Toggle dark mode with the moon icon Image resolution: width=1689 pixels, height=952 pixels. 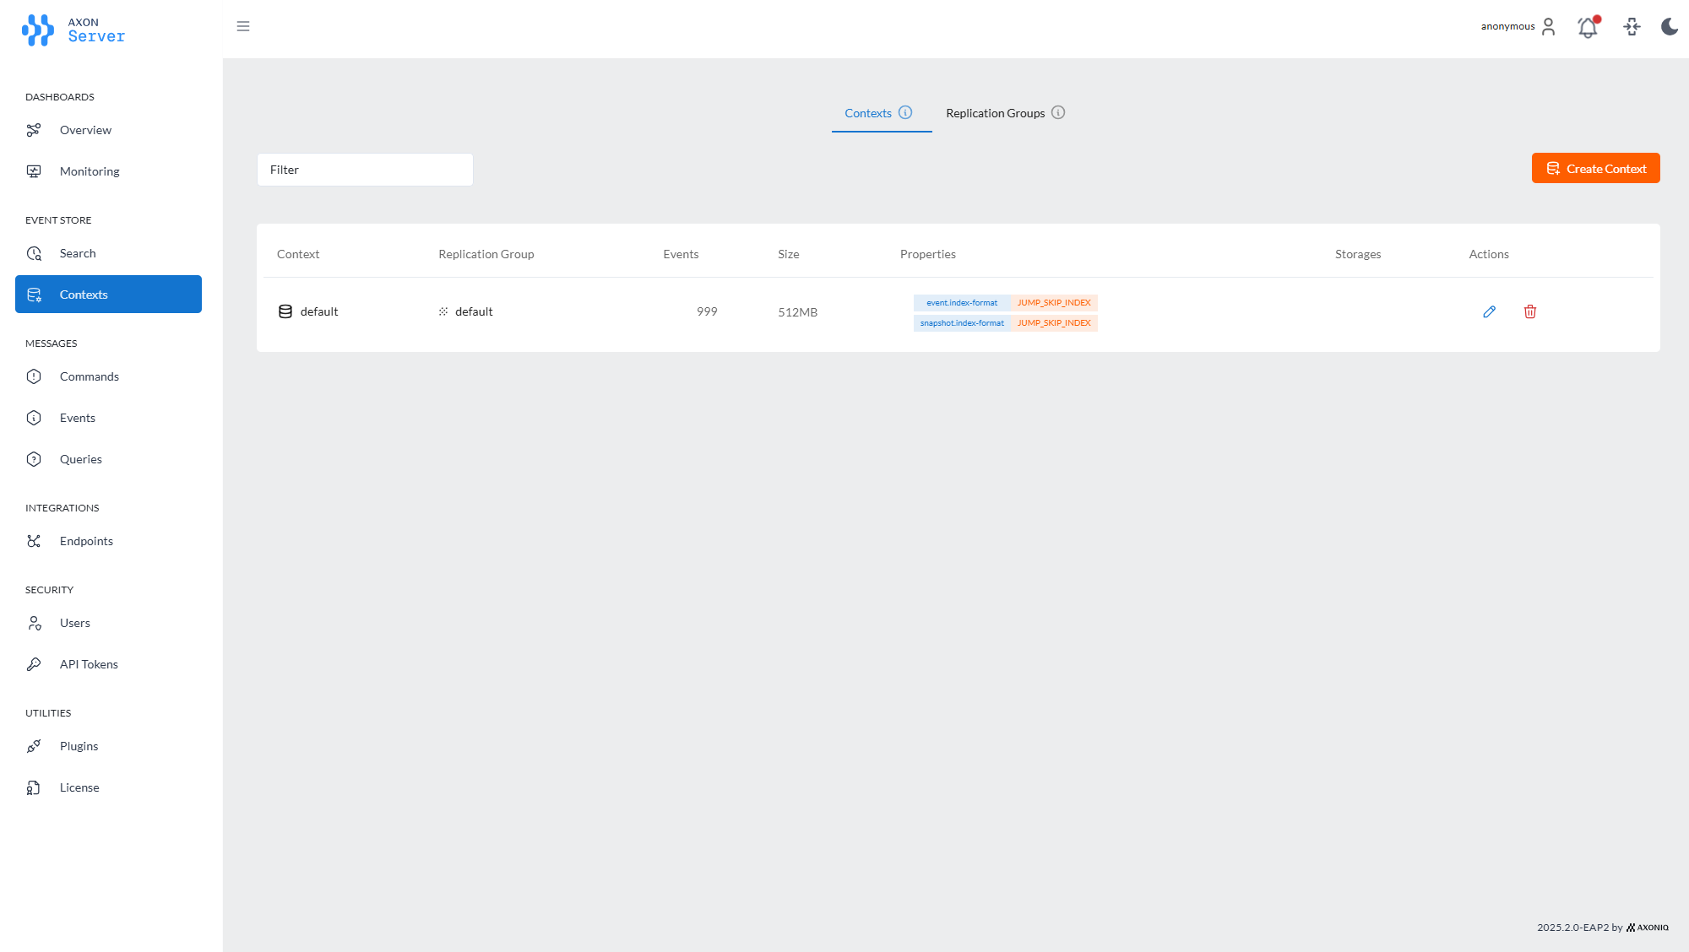[1669, 27]
